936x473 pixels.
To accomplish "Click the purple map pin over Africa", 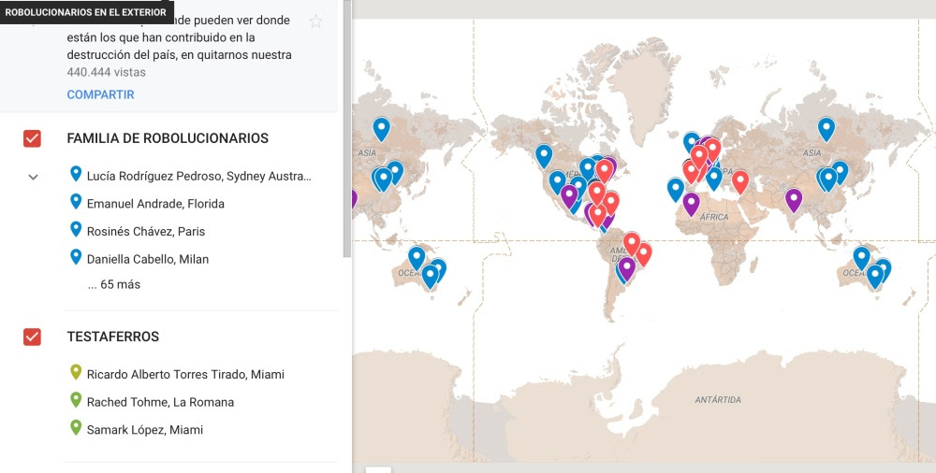I will click(x=692, y=204).
